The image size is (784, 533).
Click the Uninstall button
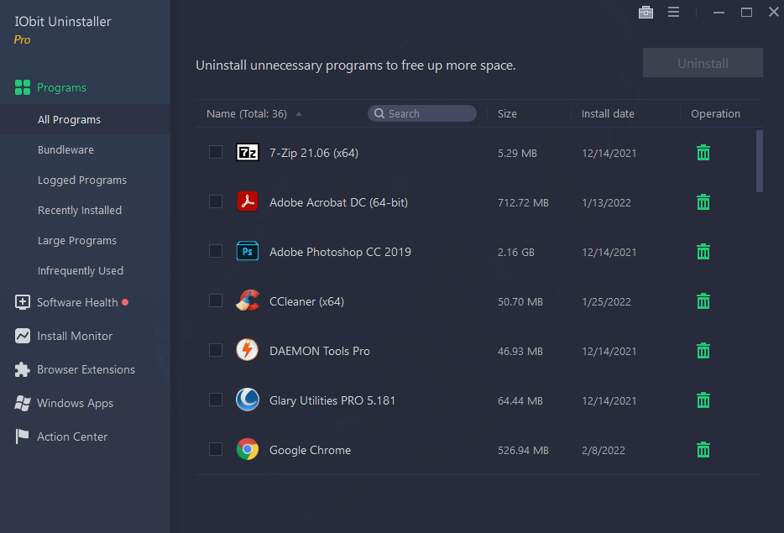(x=703, y=63)
